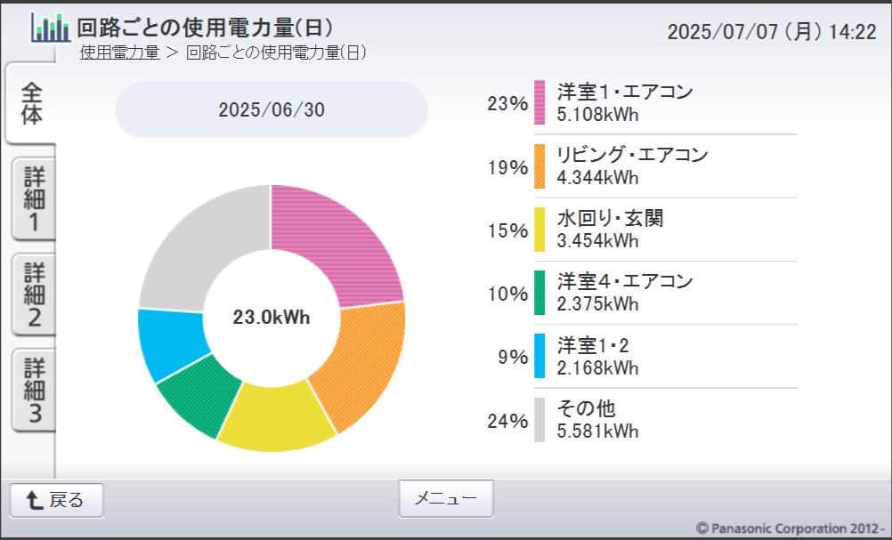
Task: Switch to 詳細2 tab
Action: point(34,294)
